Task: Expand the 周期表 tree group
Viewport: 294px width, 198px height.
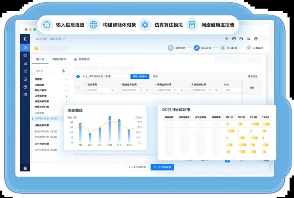Action: click(66, 79)
